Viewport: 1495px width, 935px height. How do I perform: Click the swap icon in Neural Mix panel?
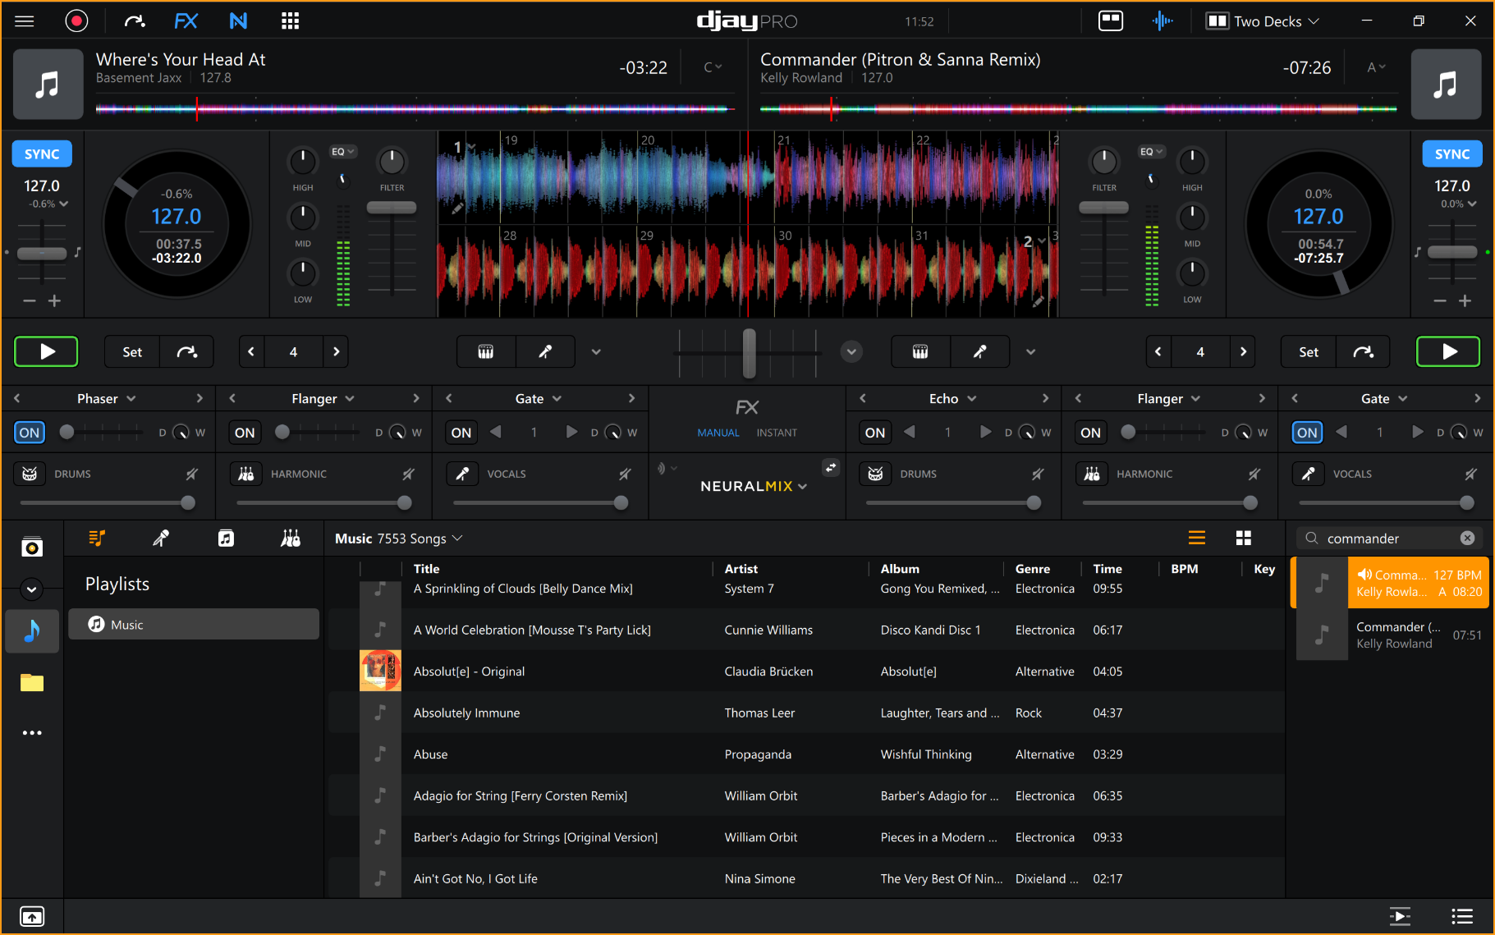click(831, 467)
